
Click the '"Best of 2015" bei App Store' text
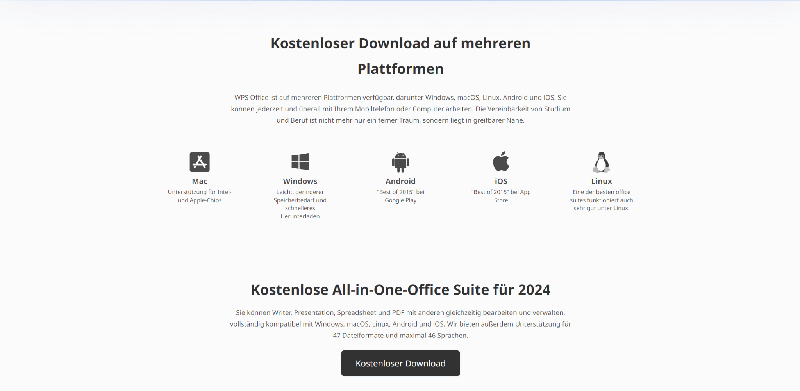tap(501, 196)
